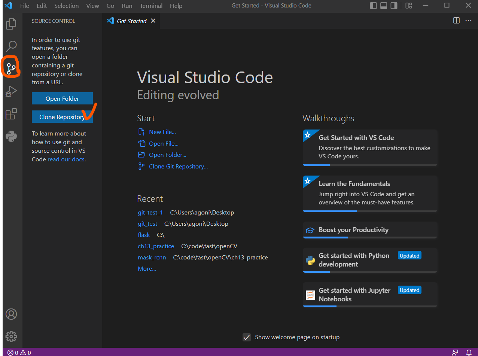The width and height of the screenshot is (478, 356).
Task: Open the Run menu
Action: 127,6
